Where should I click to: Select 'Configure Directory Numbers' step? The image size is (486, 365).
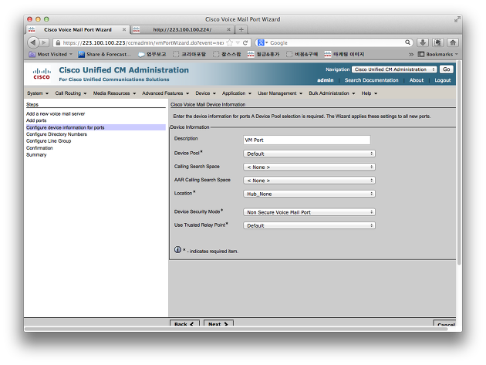pyautogui.click(x=56, y=134)
